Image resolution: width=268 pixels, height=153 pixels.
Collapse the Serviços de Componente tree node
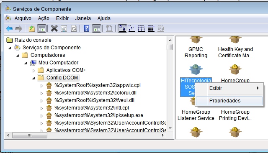(x=10, y=48)
